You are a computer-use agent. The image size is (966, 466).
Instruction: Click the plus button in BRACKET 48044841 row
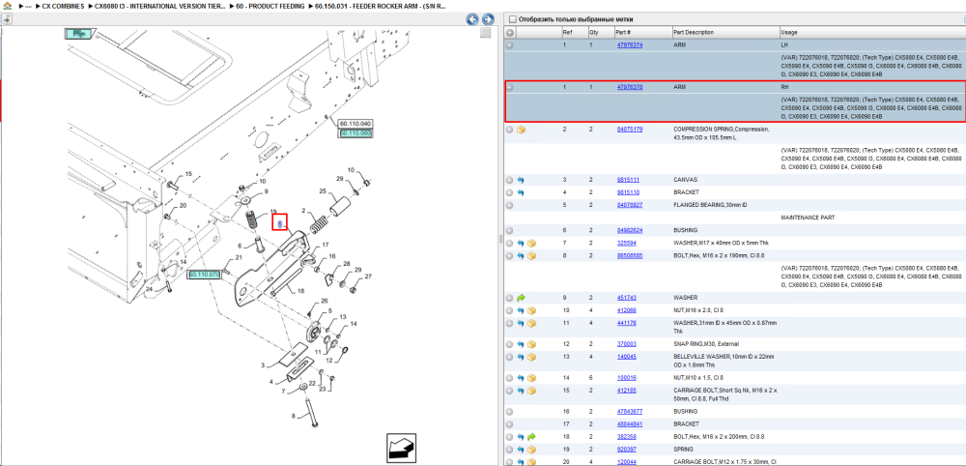point(510,424)
